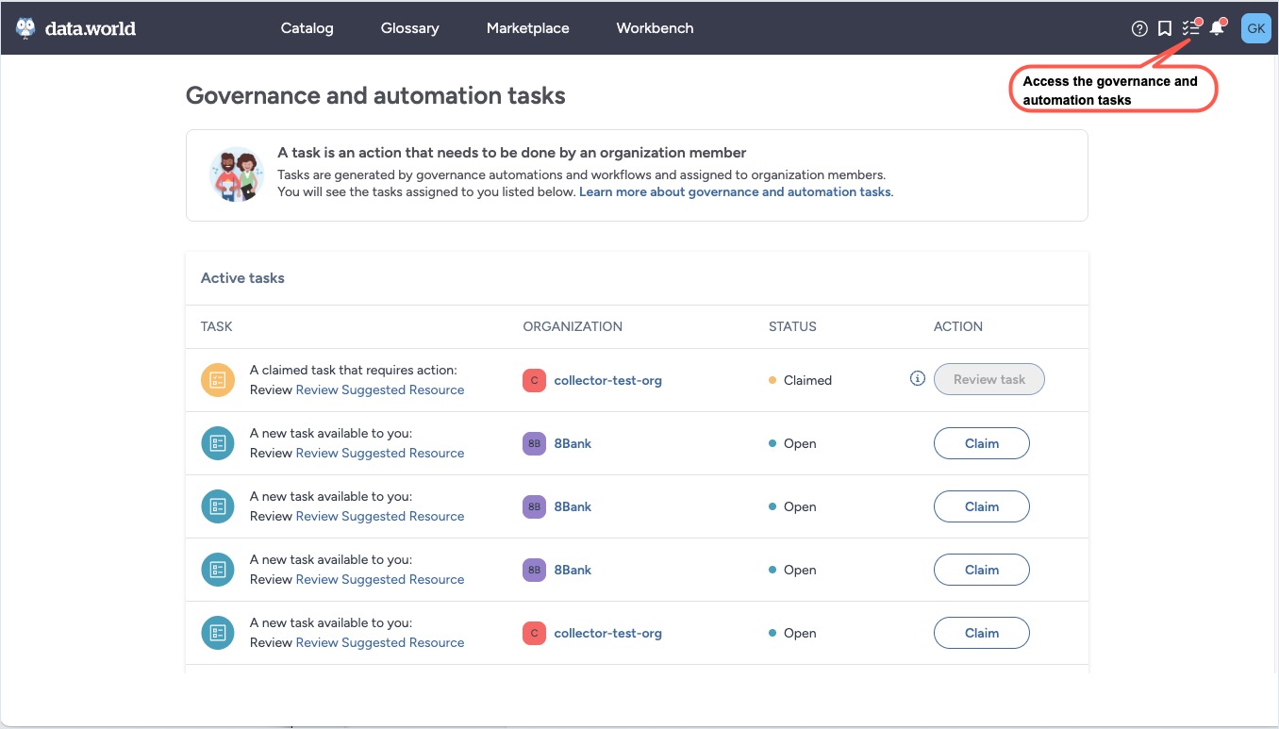Click the STATUS column header
The height and width of the screenshot is (729, 1279).
pyautogui.click(x=792, y=326)
